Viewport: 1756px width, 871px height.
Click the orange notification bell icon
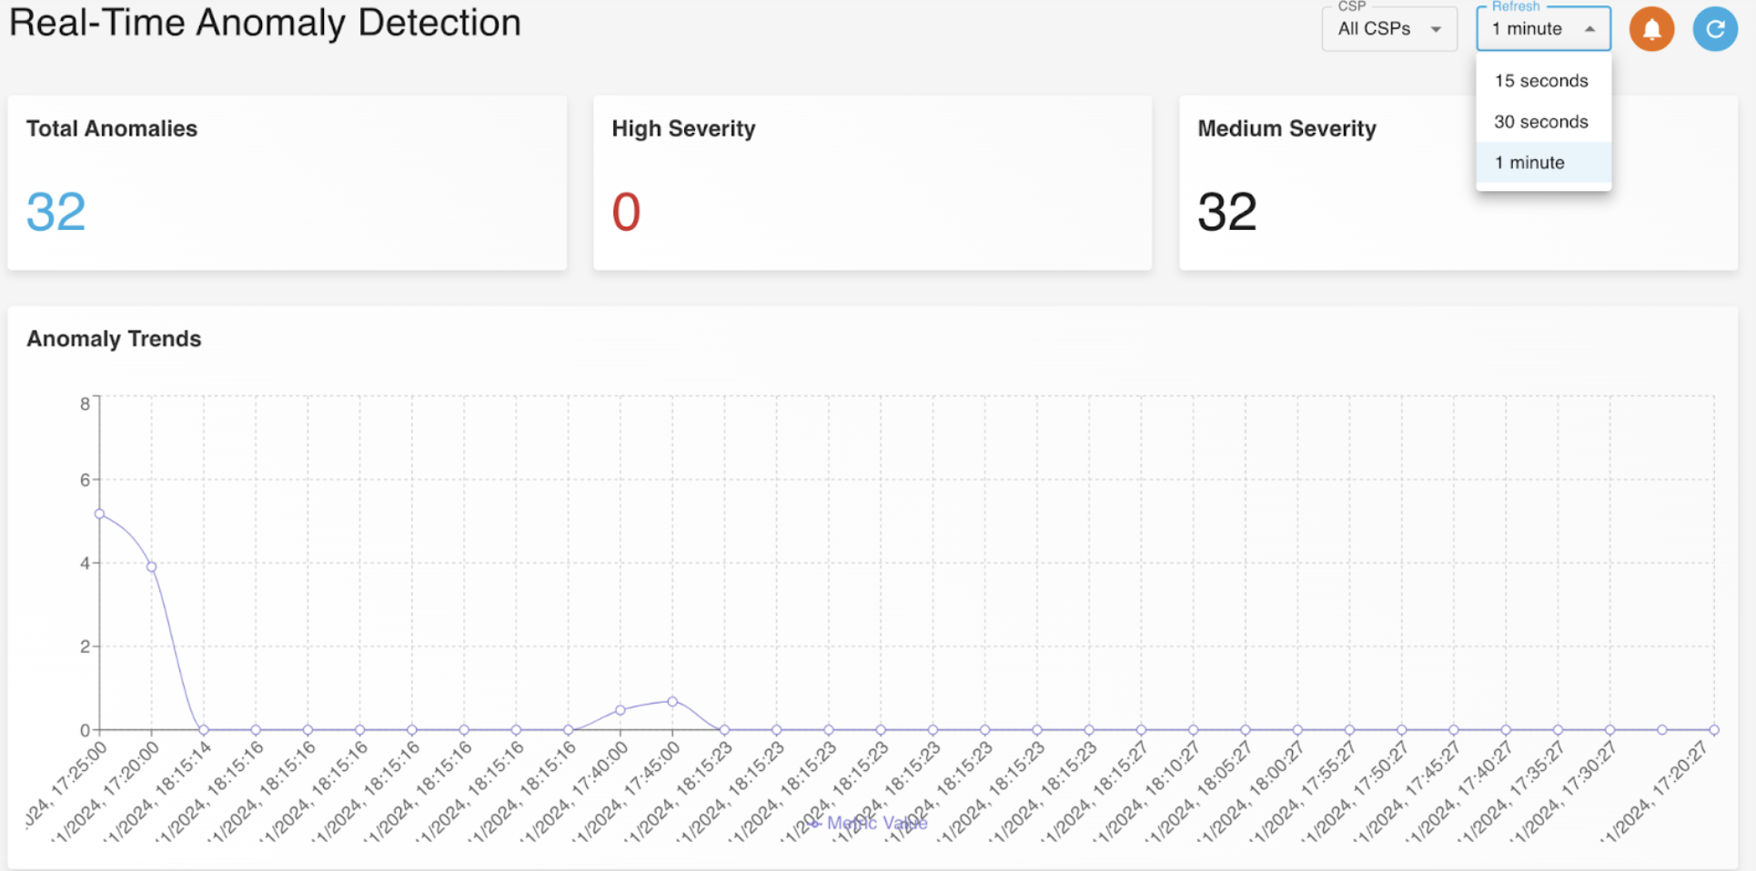(1651, 29)
